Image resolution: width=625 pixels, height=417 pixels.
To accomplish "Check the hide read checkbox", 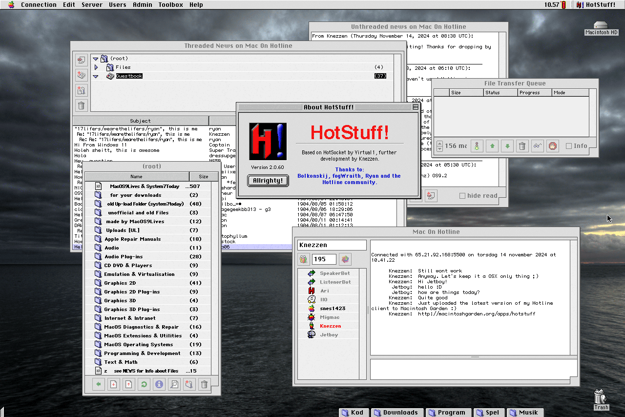I will (462, 196).
